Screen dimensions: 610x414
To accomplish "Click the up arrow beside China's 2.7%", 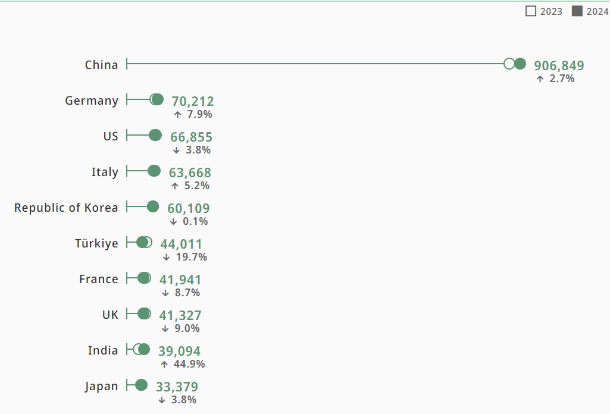I will click(540, 79).
